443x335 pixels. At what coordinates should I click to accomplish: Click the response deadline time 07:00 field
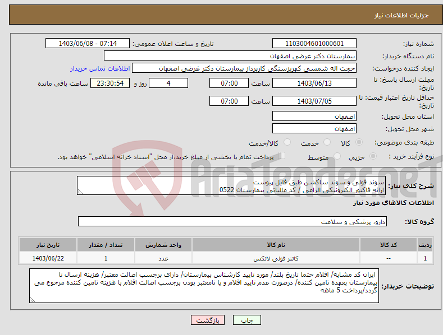click(x=229, y=83)
